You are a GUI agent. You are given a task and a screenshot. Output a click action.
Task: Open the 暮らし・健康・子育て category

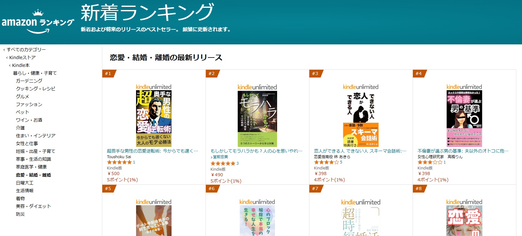(35, 73)
